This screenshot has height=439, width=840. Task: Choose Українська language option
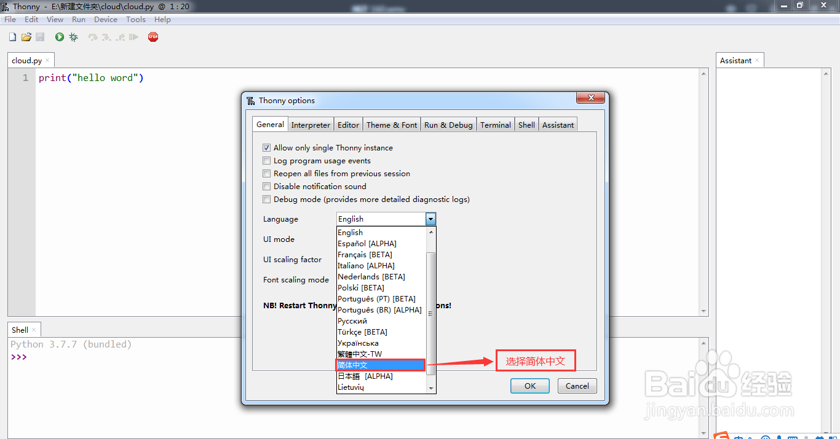pos(381,343)
